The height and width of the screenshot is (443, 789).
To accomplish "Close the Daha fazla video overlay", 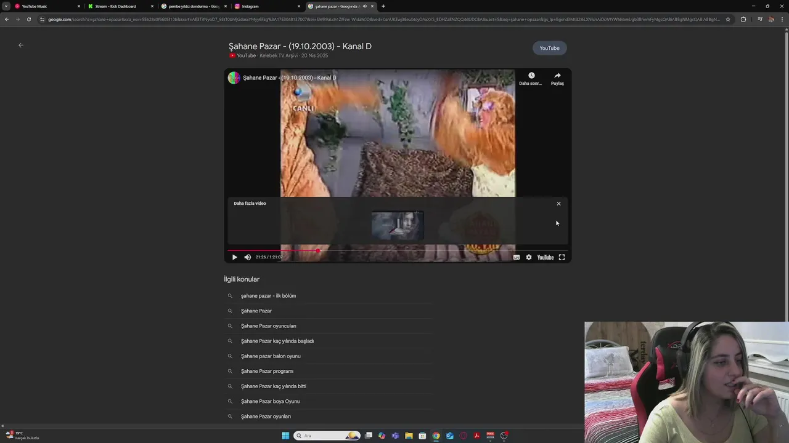I will pyautogui.click(x=558, y=204).
